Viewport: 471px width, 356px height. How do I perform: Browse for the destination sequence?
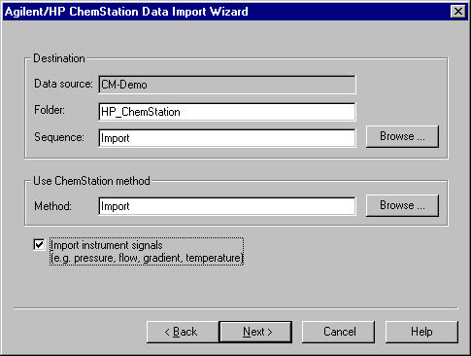point(402,136)
